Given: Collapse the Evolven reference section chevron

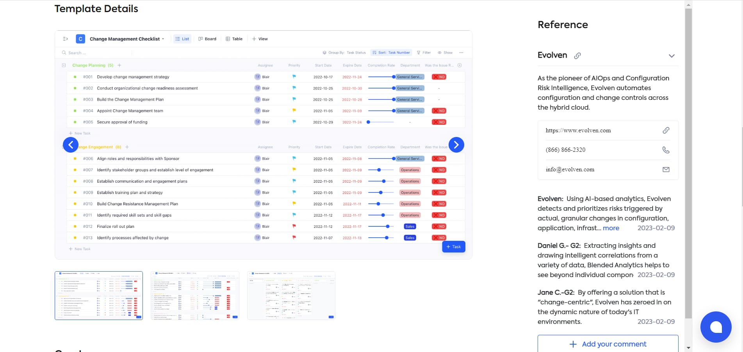Looking at the screenshot, I should pyautogui.click(x=672, y=56).
